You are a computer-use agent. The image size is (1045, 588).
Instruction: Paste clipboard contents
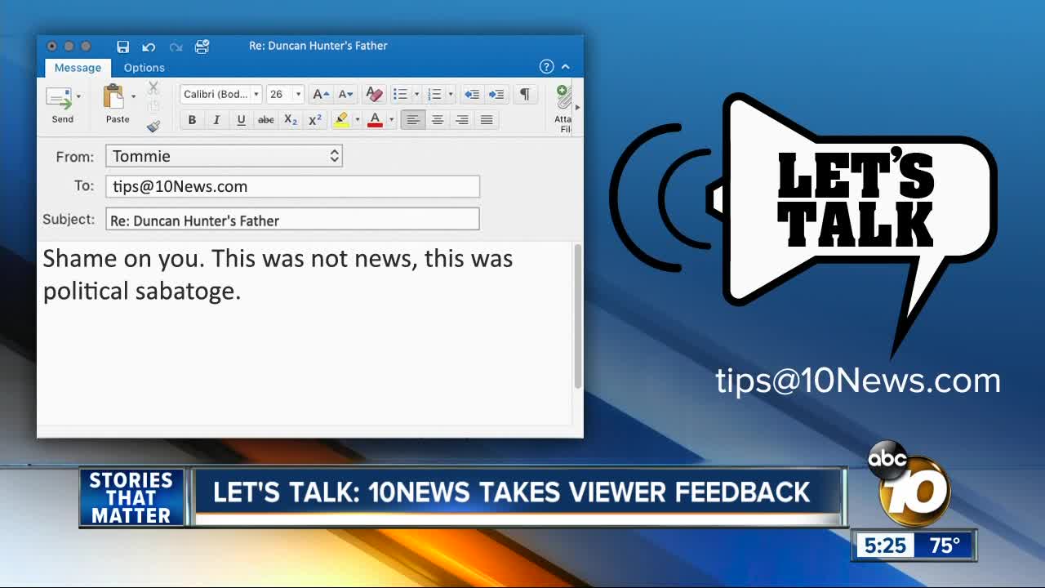pos(116,105)
